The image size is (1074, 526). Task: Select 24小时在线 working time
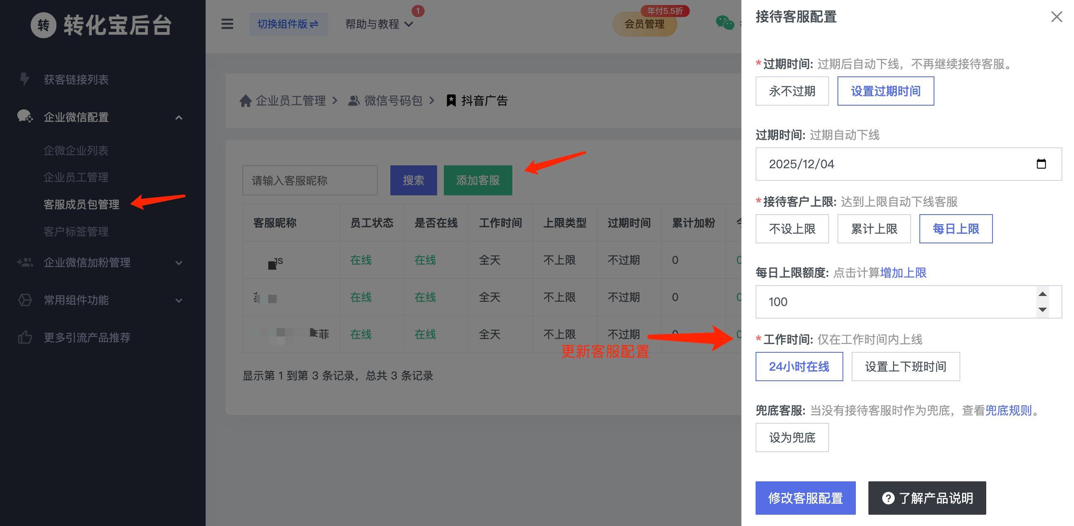tap(799, 367)
